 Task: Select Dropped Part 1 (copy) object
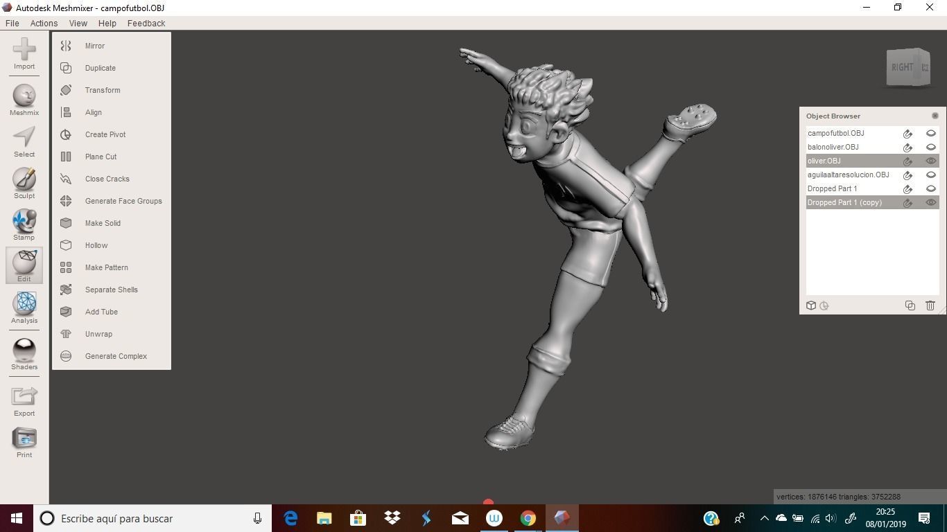tap(844, 202)
